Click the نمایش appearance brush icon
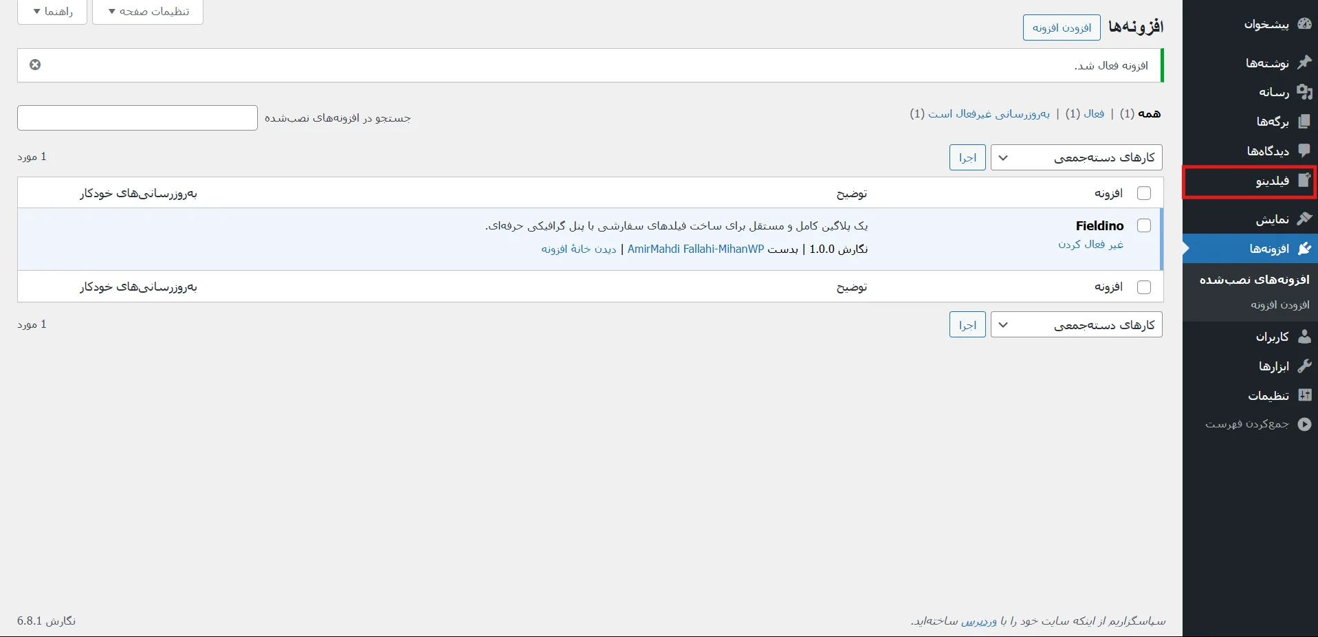The height and width of the screenshot is (637, 1318). coord(1304,219)
